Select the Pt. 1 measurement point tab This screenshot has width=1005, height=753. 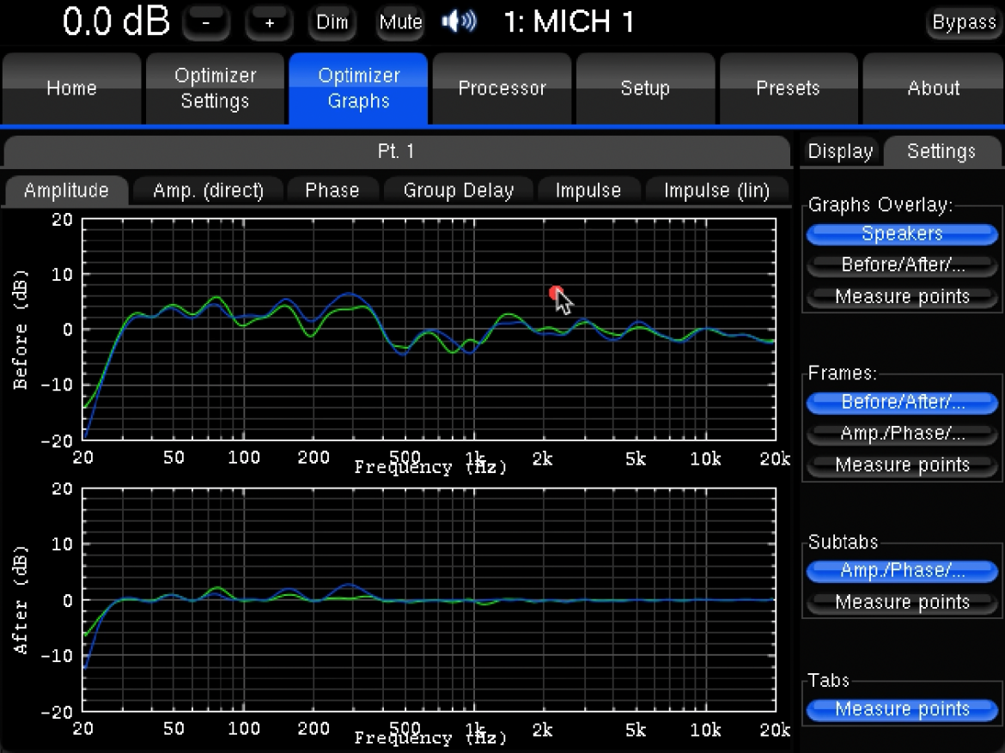click(x=397, y=151)
